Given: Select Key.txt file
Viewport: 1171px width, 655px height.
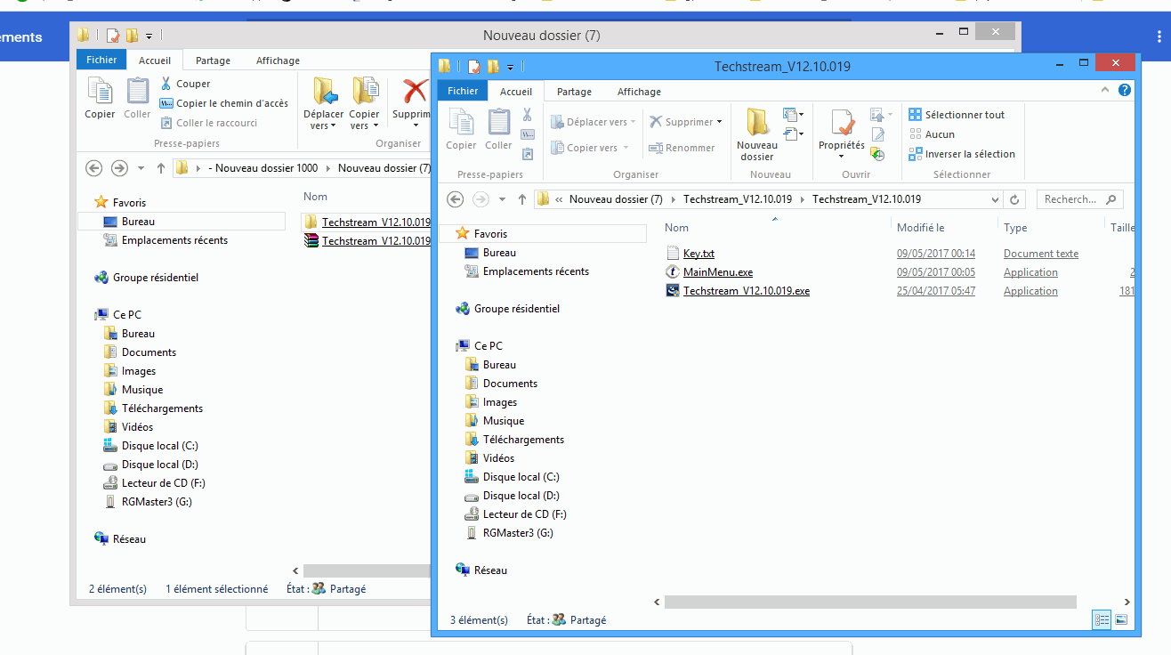Looking at the screenshot, I should tap(690, 254).
